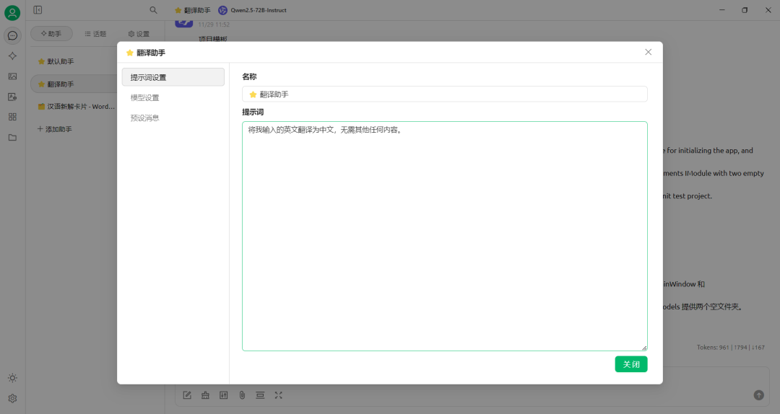Open the agents sparkle sidebar icon

tap(12, 56)
